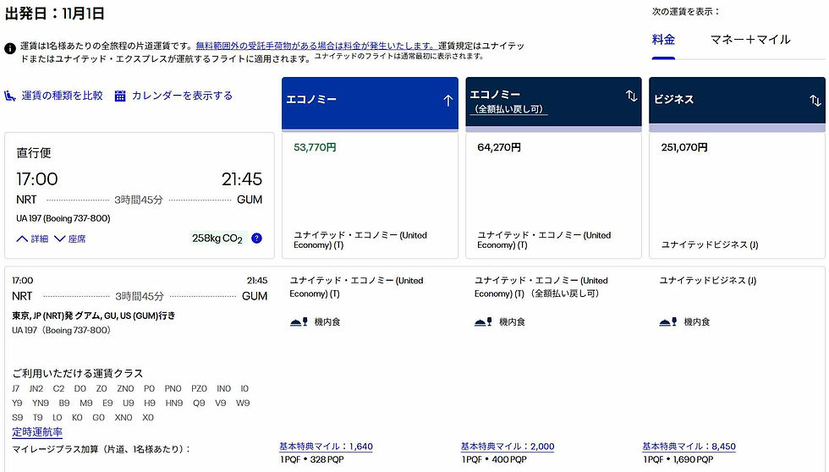Image resolution: width=829 pixels, height=472 pixels.
Task: Collapse the 詳細 flight details
Action: (32, 239)
